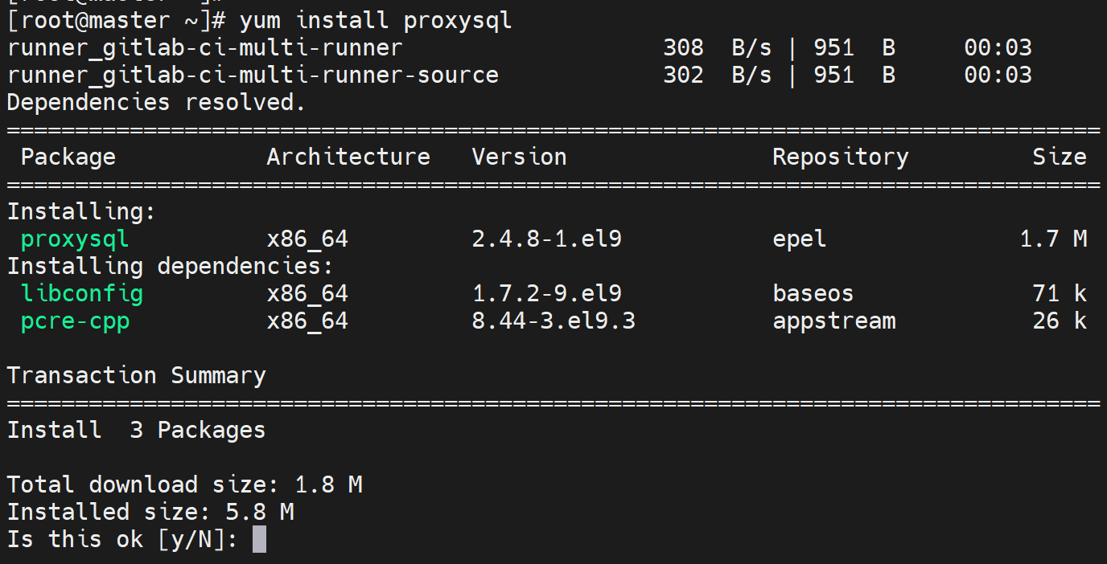The width and height of the screenshot is (1107, 564).
Task: Click the runner_gitlab-ci-multi-runner-source repo line
Action: [x=253, y=75]
